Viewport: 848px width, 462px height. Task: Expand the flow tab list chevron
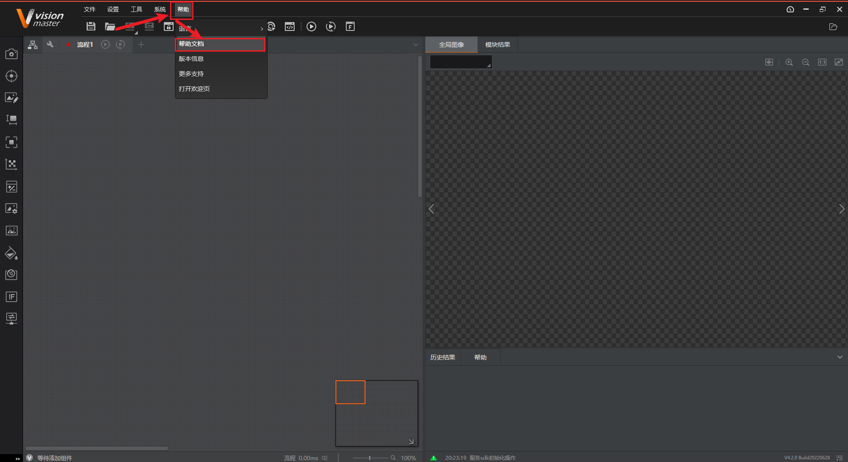point(416,45)
